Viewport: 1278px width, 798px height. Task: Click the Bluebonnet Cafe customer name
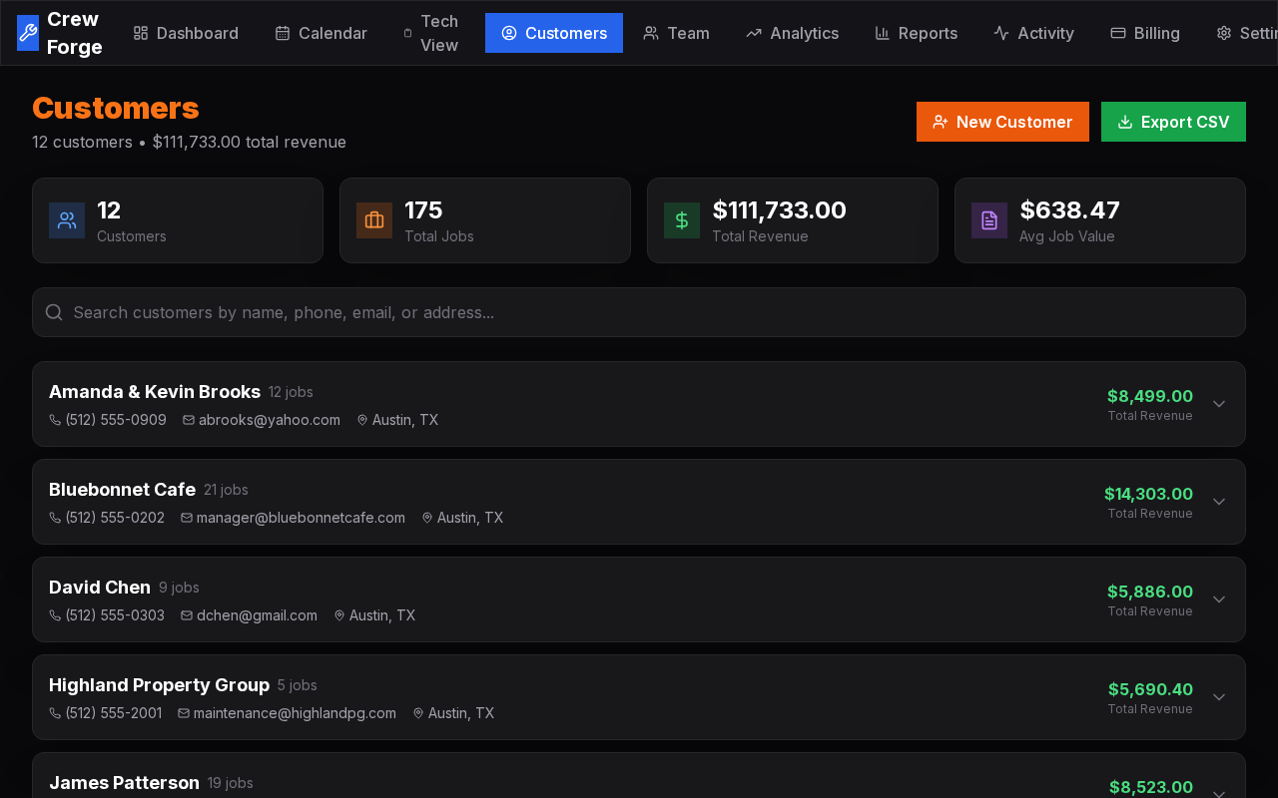(x=122, y=490)
